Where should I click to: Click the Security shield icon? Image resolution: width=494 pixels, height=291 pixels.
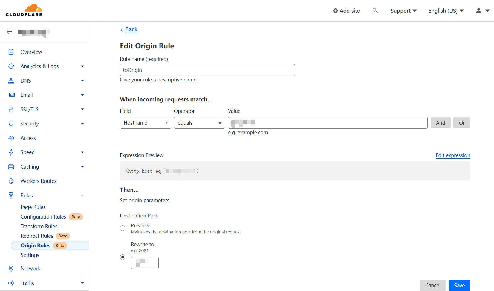coord(11,124)
